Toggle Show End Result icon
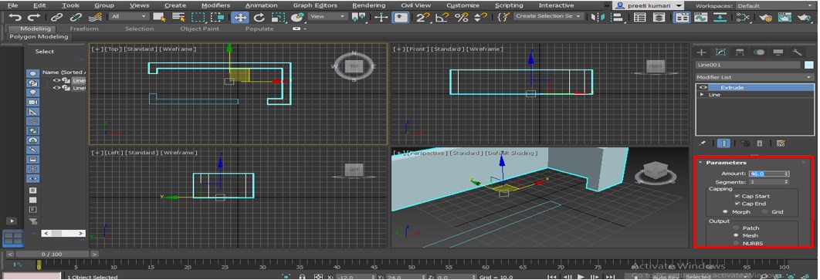Viewport: 820px width, 280px height. 723,143
